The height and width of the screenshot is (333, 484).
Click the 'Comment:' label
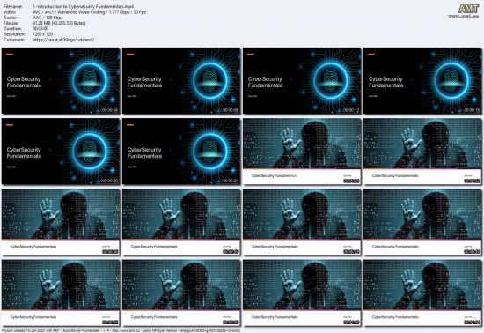point(14,40)
